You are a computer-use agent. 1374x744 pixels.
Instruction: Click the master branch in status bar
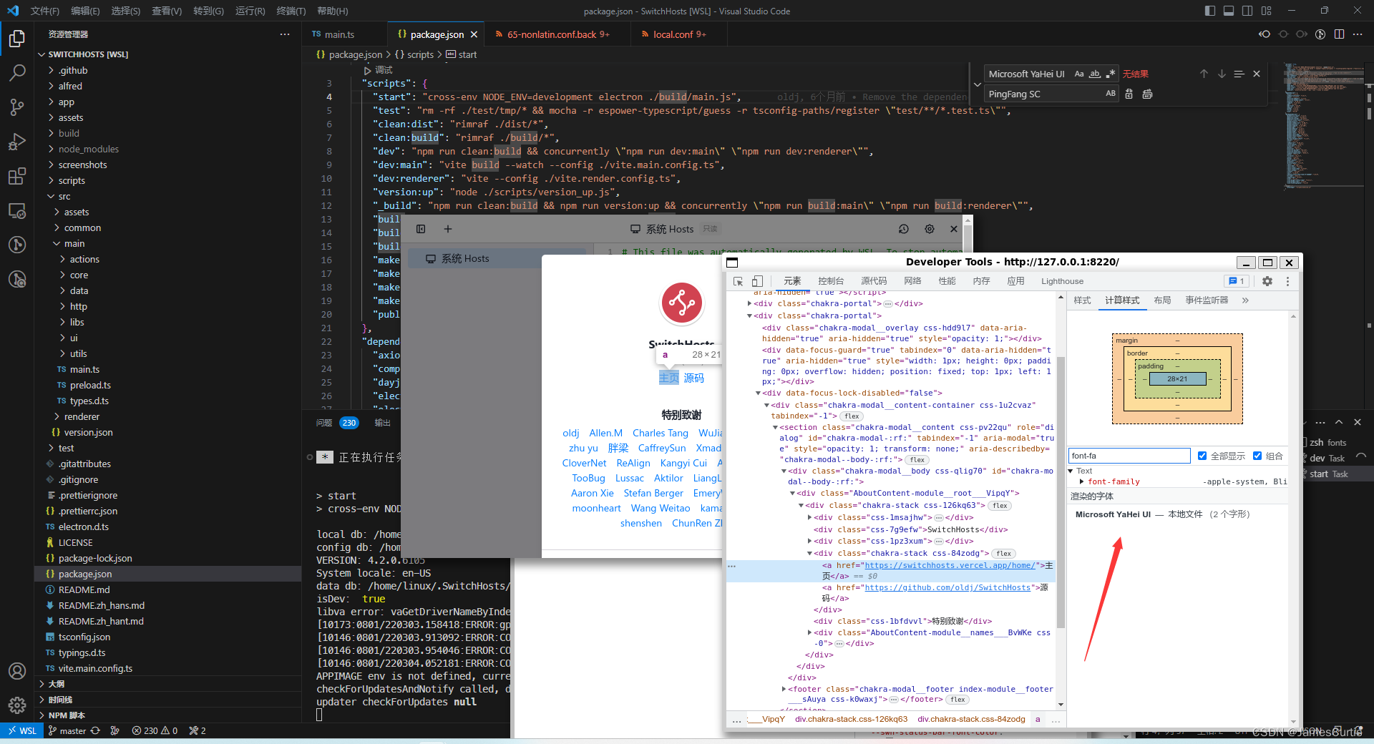click(67, 730)
